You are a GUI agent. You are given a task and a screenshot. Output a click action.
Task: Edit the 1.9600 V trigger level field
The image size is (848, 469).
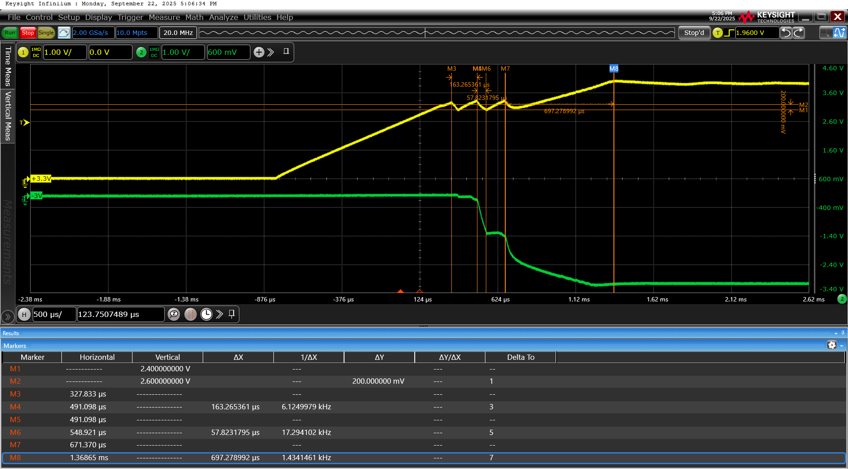pos(757,33)
